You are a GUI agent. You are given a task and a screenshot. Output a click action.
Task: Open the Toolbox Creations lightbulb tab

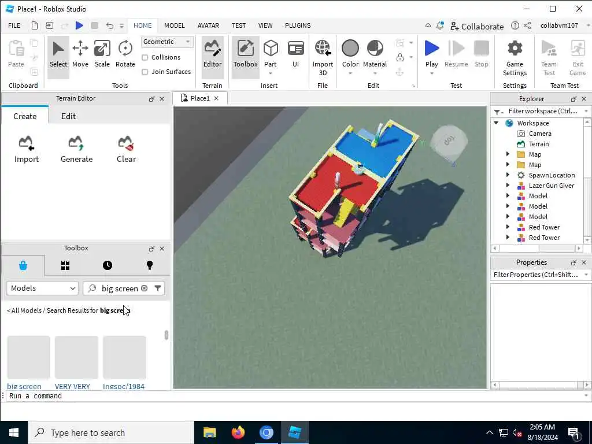click(x=150, y=265)
